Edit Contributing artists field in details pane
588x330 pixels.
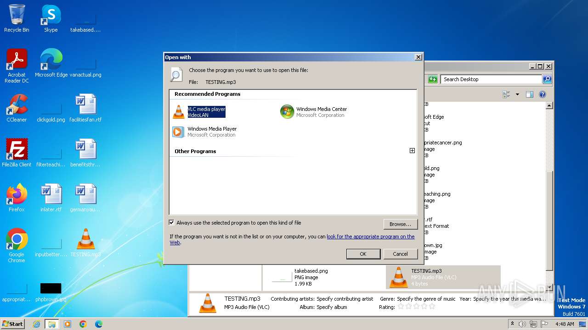345,299
